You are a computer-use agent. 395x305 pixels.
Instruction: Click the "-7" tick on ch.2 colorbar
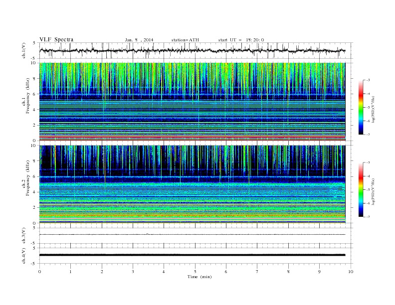(x=368, y=217)
